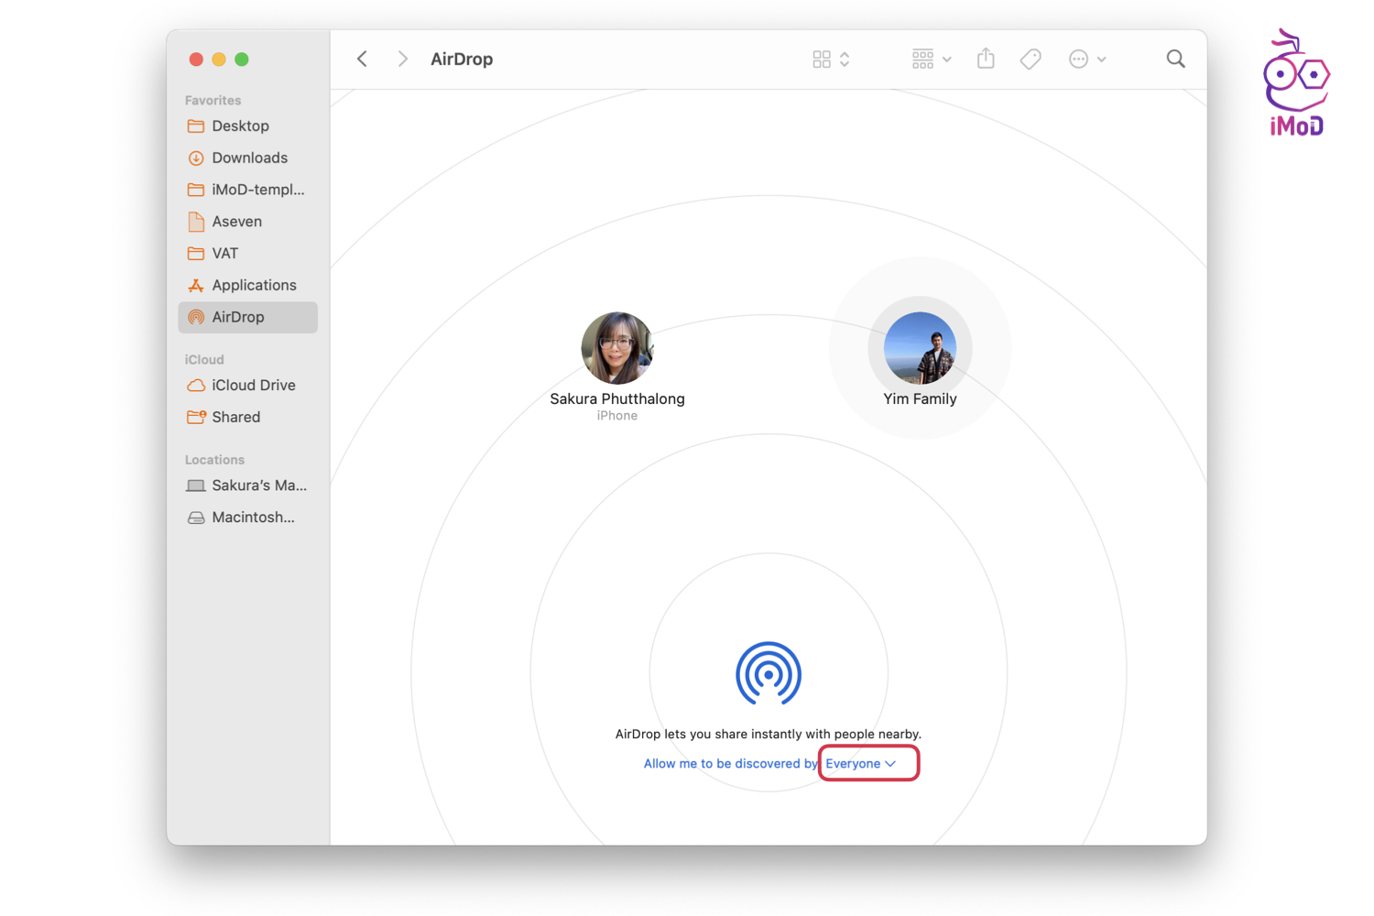The image size is (1374, 916).
Task: Select Sakura Phutthalong's iPhone avatar
Action: (617, 348)
